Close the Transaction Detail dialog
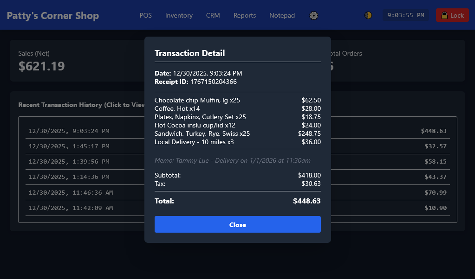The image size is (475, 279). (237, 224)
